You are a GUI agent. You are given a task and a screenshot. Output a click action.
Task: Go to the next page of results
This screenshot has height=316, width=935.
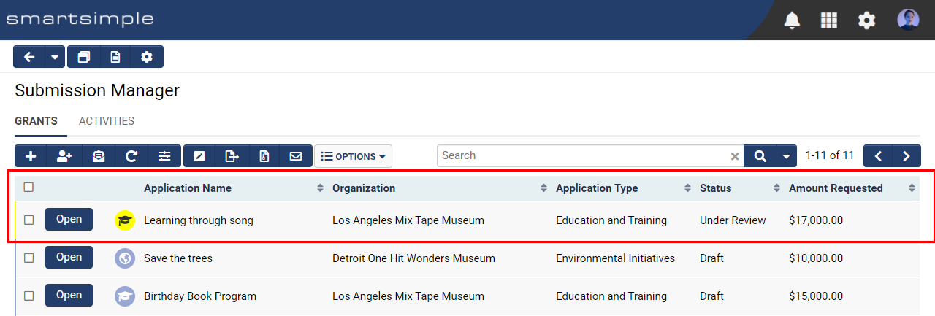point(906,156)
